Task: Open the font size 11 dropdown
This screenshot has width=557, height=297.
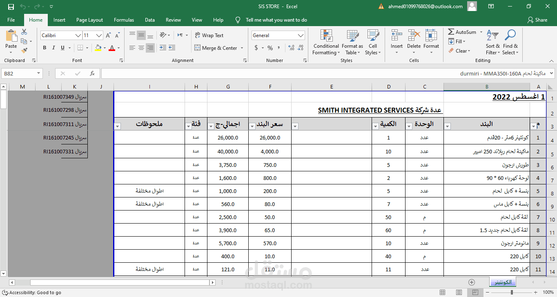Action: click(99, 35)
